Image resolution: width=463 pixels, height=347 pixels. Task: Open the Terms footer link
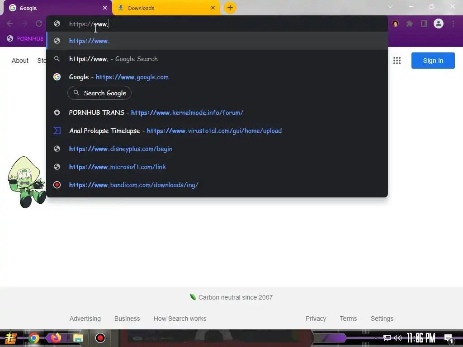pos(348,319)
